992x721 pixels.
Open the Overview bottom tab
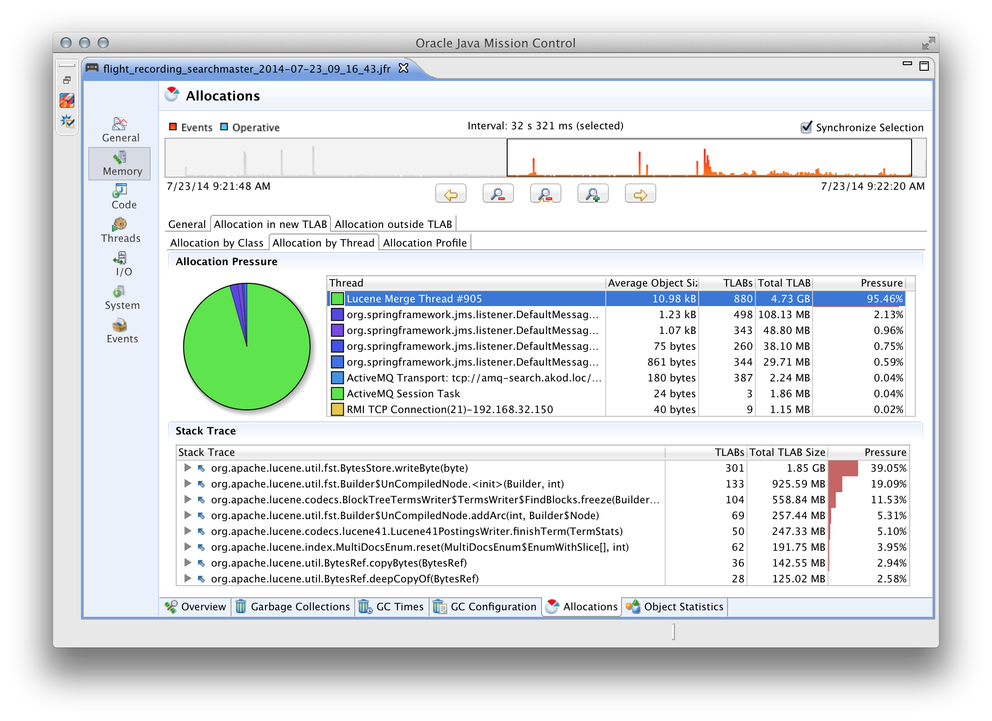(196, 607)
